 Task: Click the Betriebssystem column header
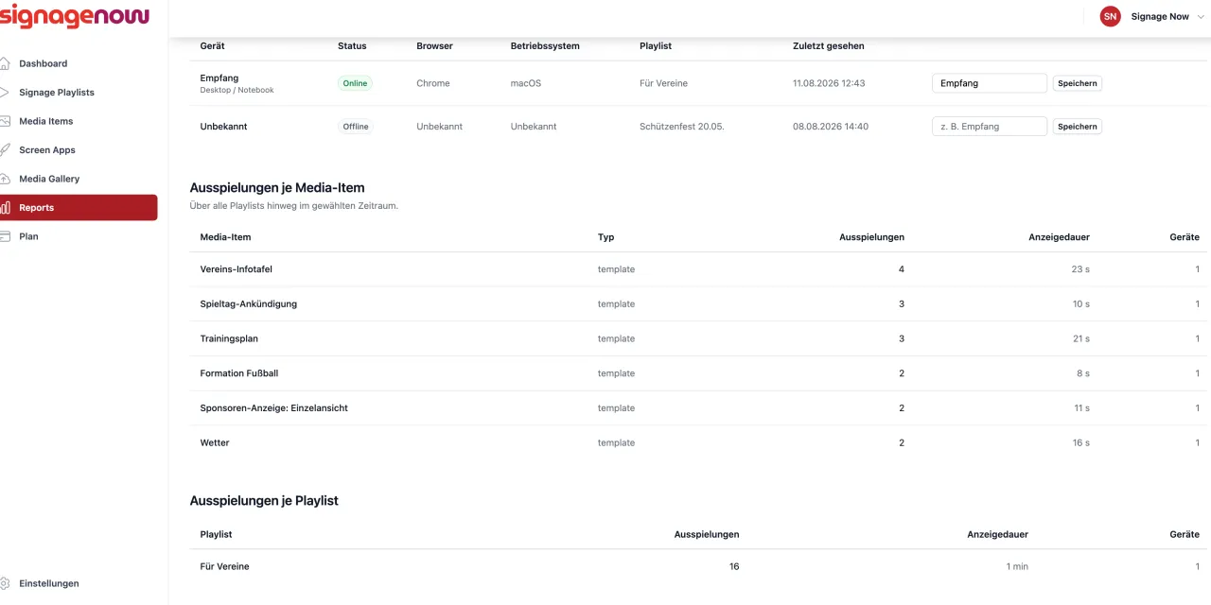point(545,45)
